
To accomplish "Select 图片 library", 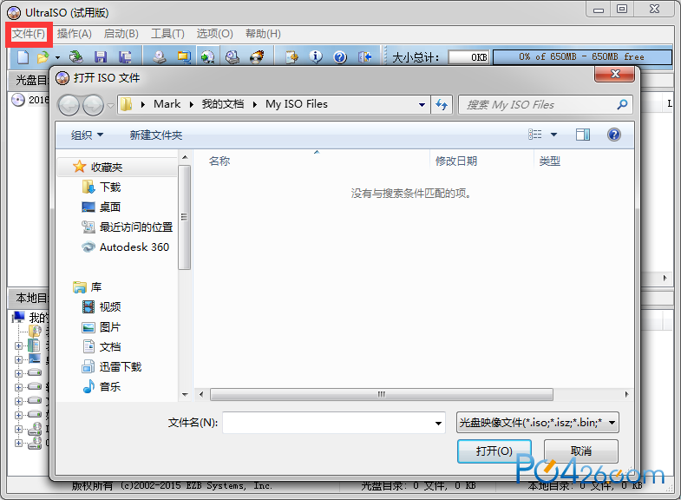I will (110, 327).
